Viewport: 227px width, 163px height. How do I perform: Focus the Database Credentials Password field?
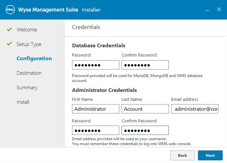pos(95,65)
